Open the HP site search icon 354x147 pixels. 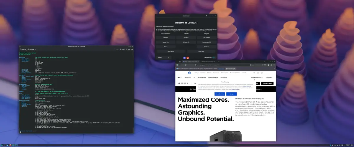(x=254, y=73)
